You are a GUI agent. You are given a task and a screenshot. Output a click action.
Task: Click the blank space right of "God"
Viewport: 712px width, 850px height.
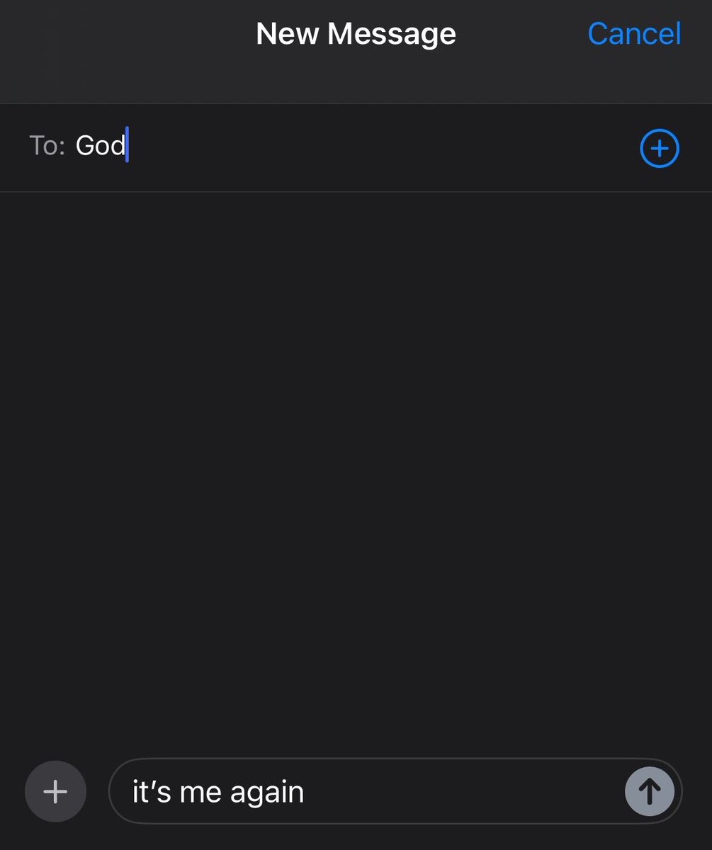point(383,147)
